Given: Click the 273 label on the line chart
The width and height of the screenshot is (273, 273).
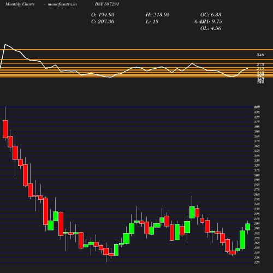Looking at the screenshot, I should pos(260,64).
